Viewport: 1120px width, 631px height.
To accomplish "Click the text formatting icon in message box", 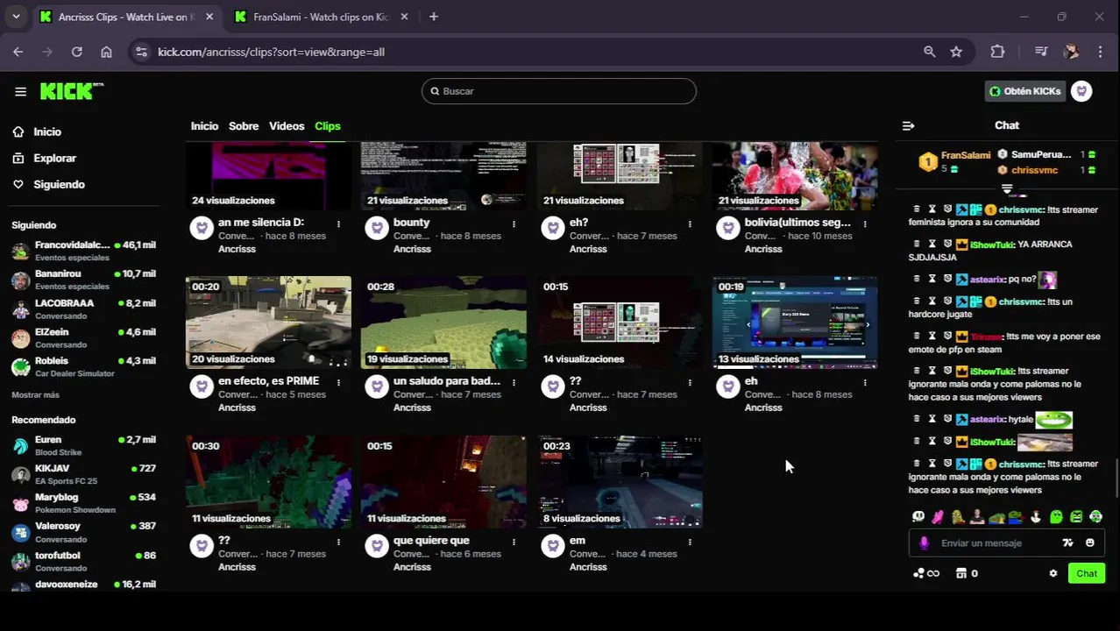I will [1067, 542].
